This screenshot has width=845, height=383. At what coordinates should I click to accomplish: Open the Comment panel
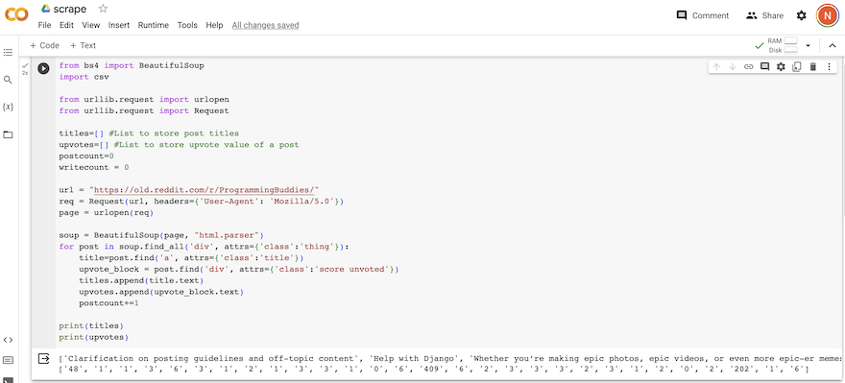coord(702,15)
